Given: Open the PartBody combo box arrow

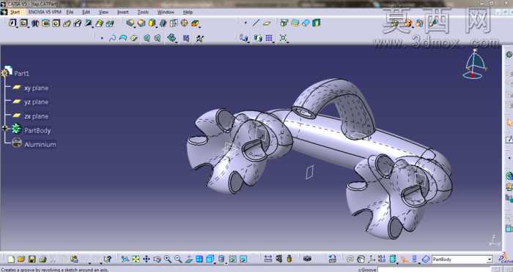Looking at the screenshot, I should click(x=490, y=260).
